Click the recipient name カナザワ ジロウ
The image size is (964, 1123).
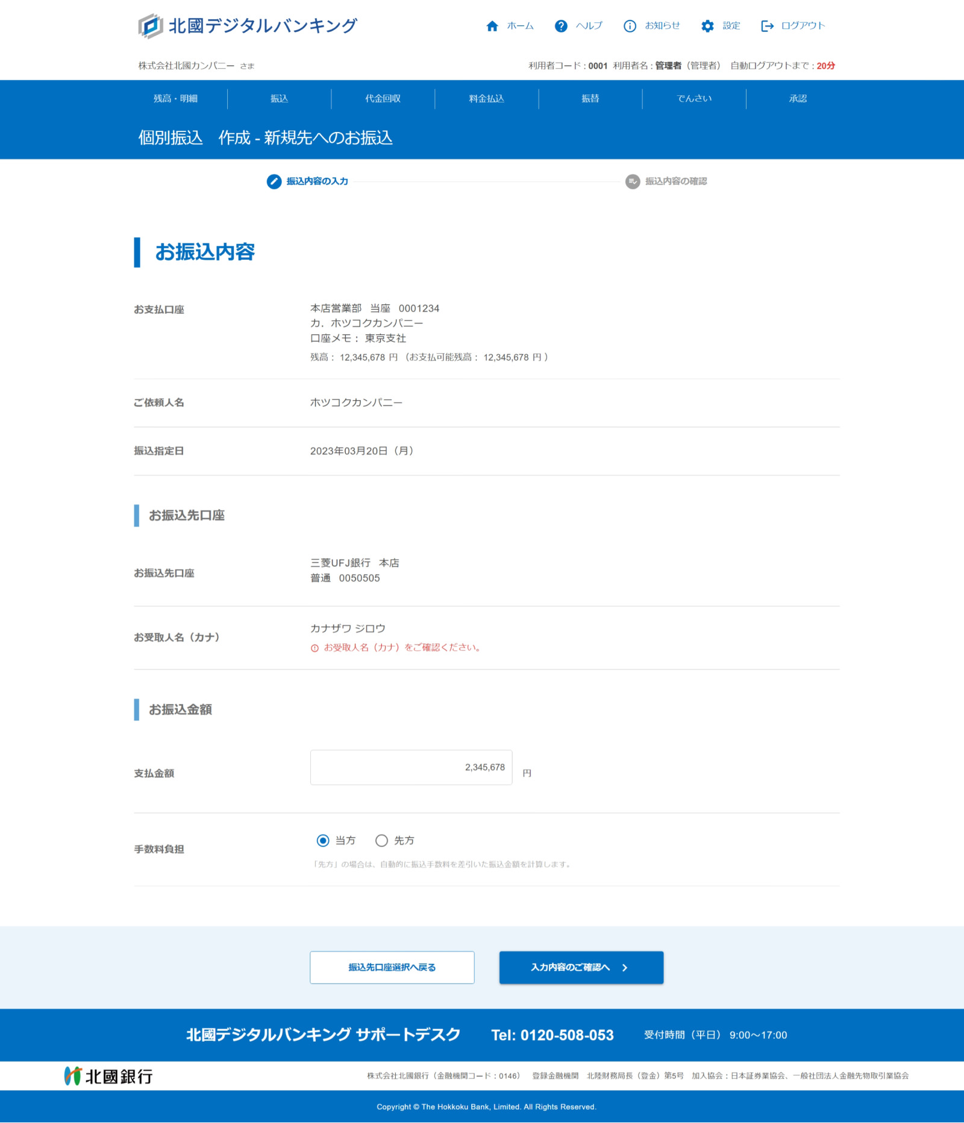(x=348, y=629)
